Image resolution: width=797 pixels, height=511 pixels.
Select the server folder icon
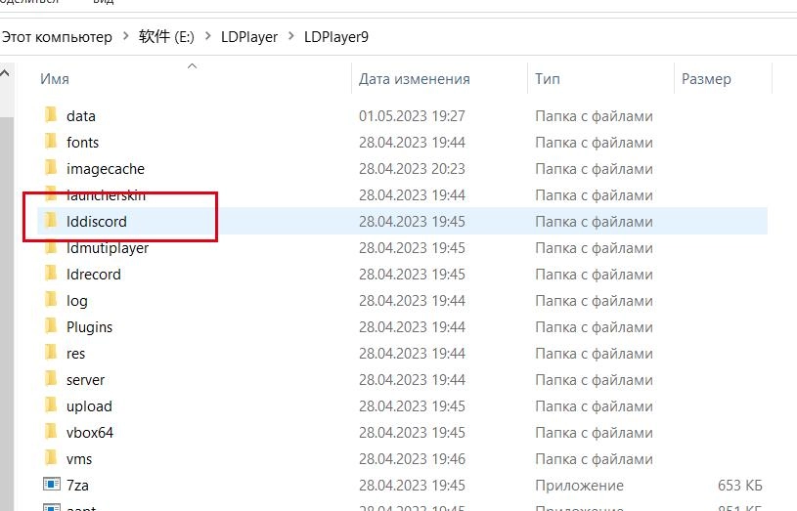[52, 380]
